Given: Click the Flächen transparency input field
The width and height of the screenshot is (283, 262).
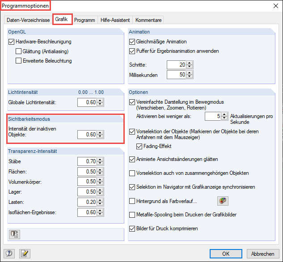Looking at the screenshot, I should [87, 171].
